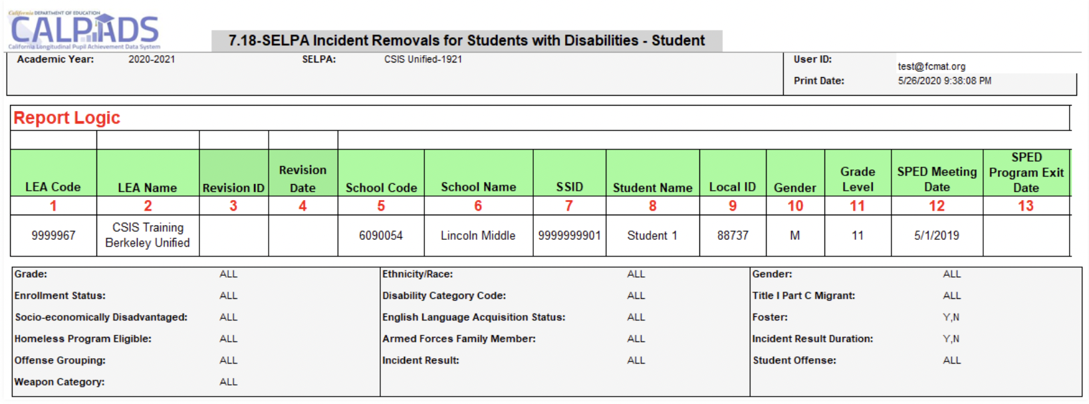Select the SSID cell 9999999901
Image resolution: width=1089 pixels, height=404 pixels.
pos(570,235)
